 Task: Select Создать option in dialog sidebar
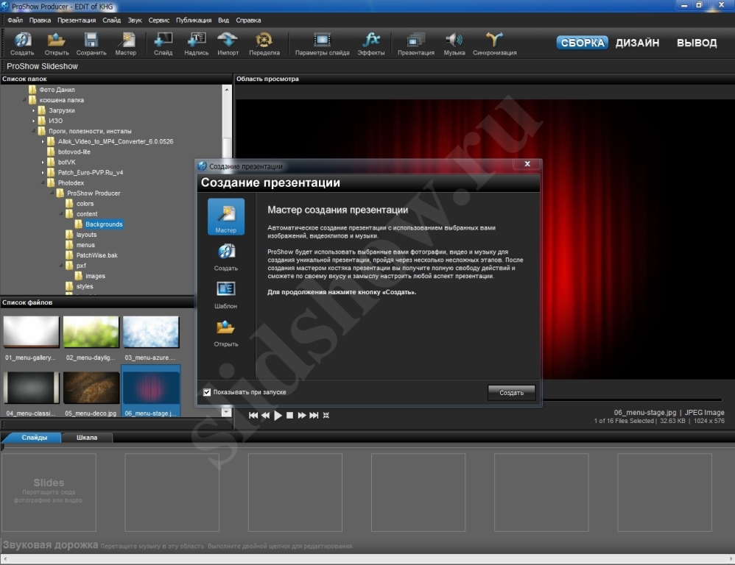click(x=226, y=257)
